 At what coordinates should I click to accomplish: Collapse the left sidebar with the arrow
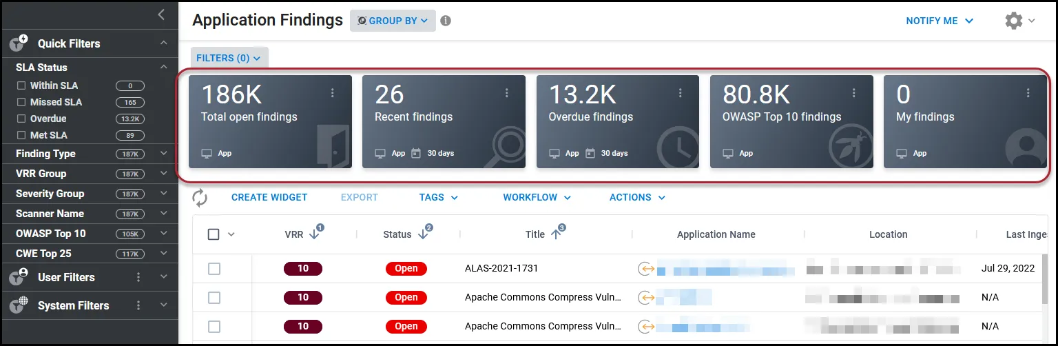pos(161,14)
